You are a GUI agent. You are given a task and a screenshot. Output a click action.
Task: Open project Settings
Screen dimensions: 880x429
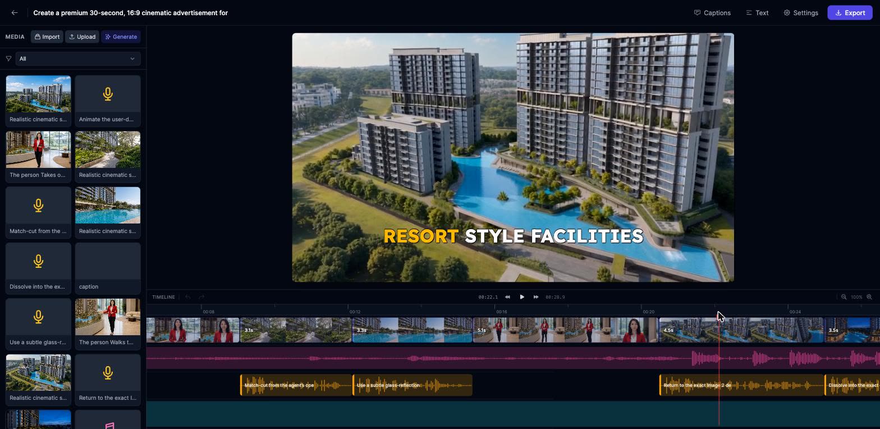(x=801, y=13)
